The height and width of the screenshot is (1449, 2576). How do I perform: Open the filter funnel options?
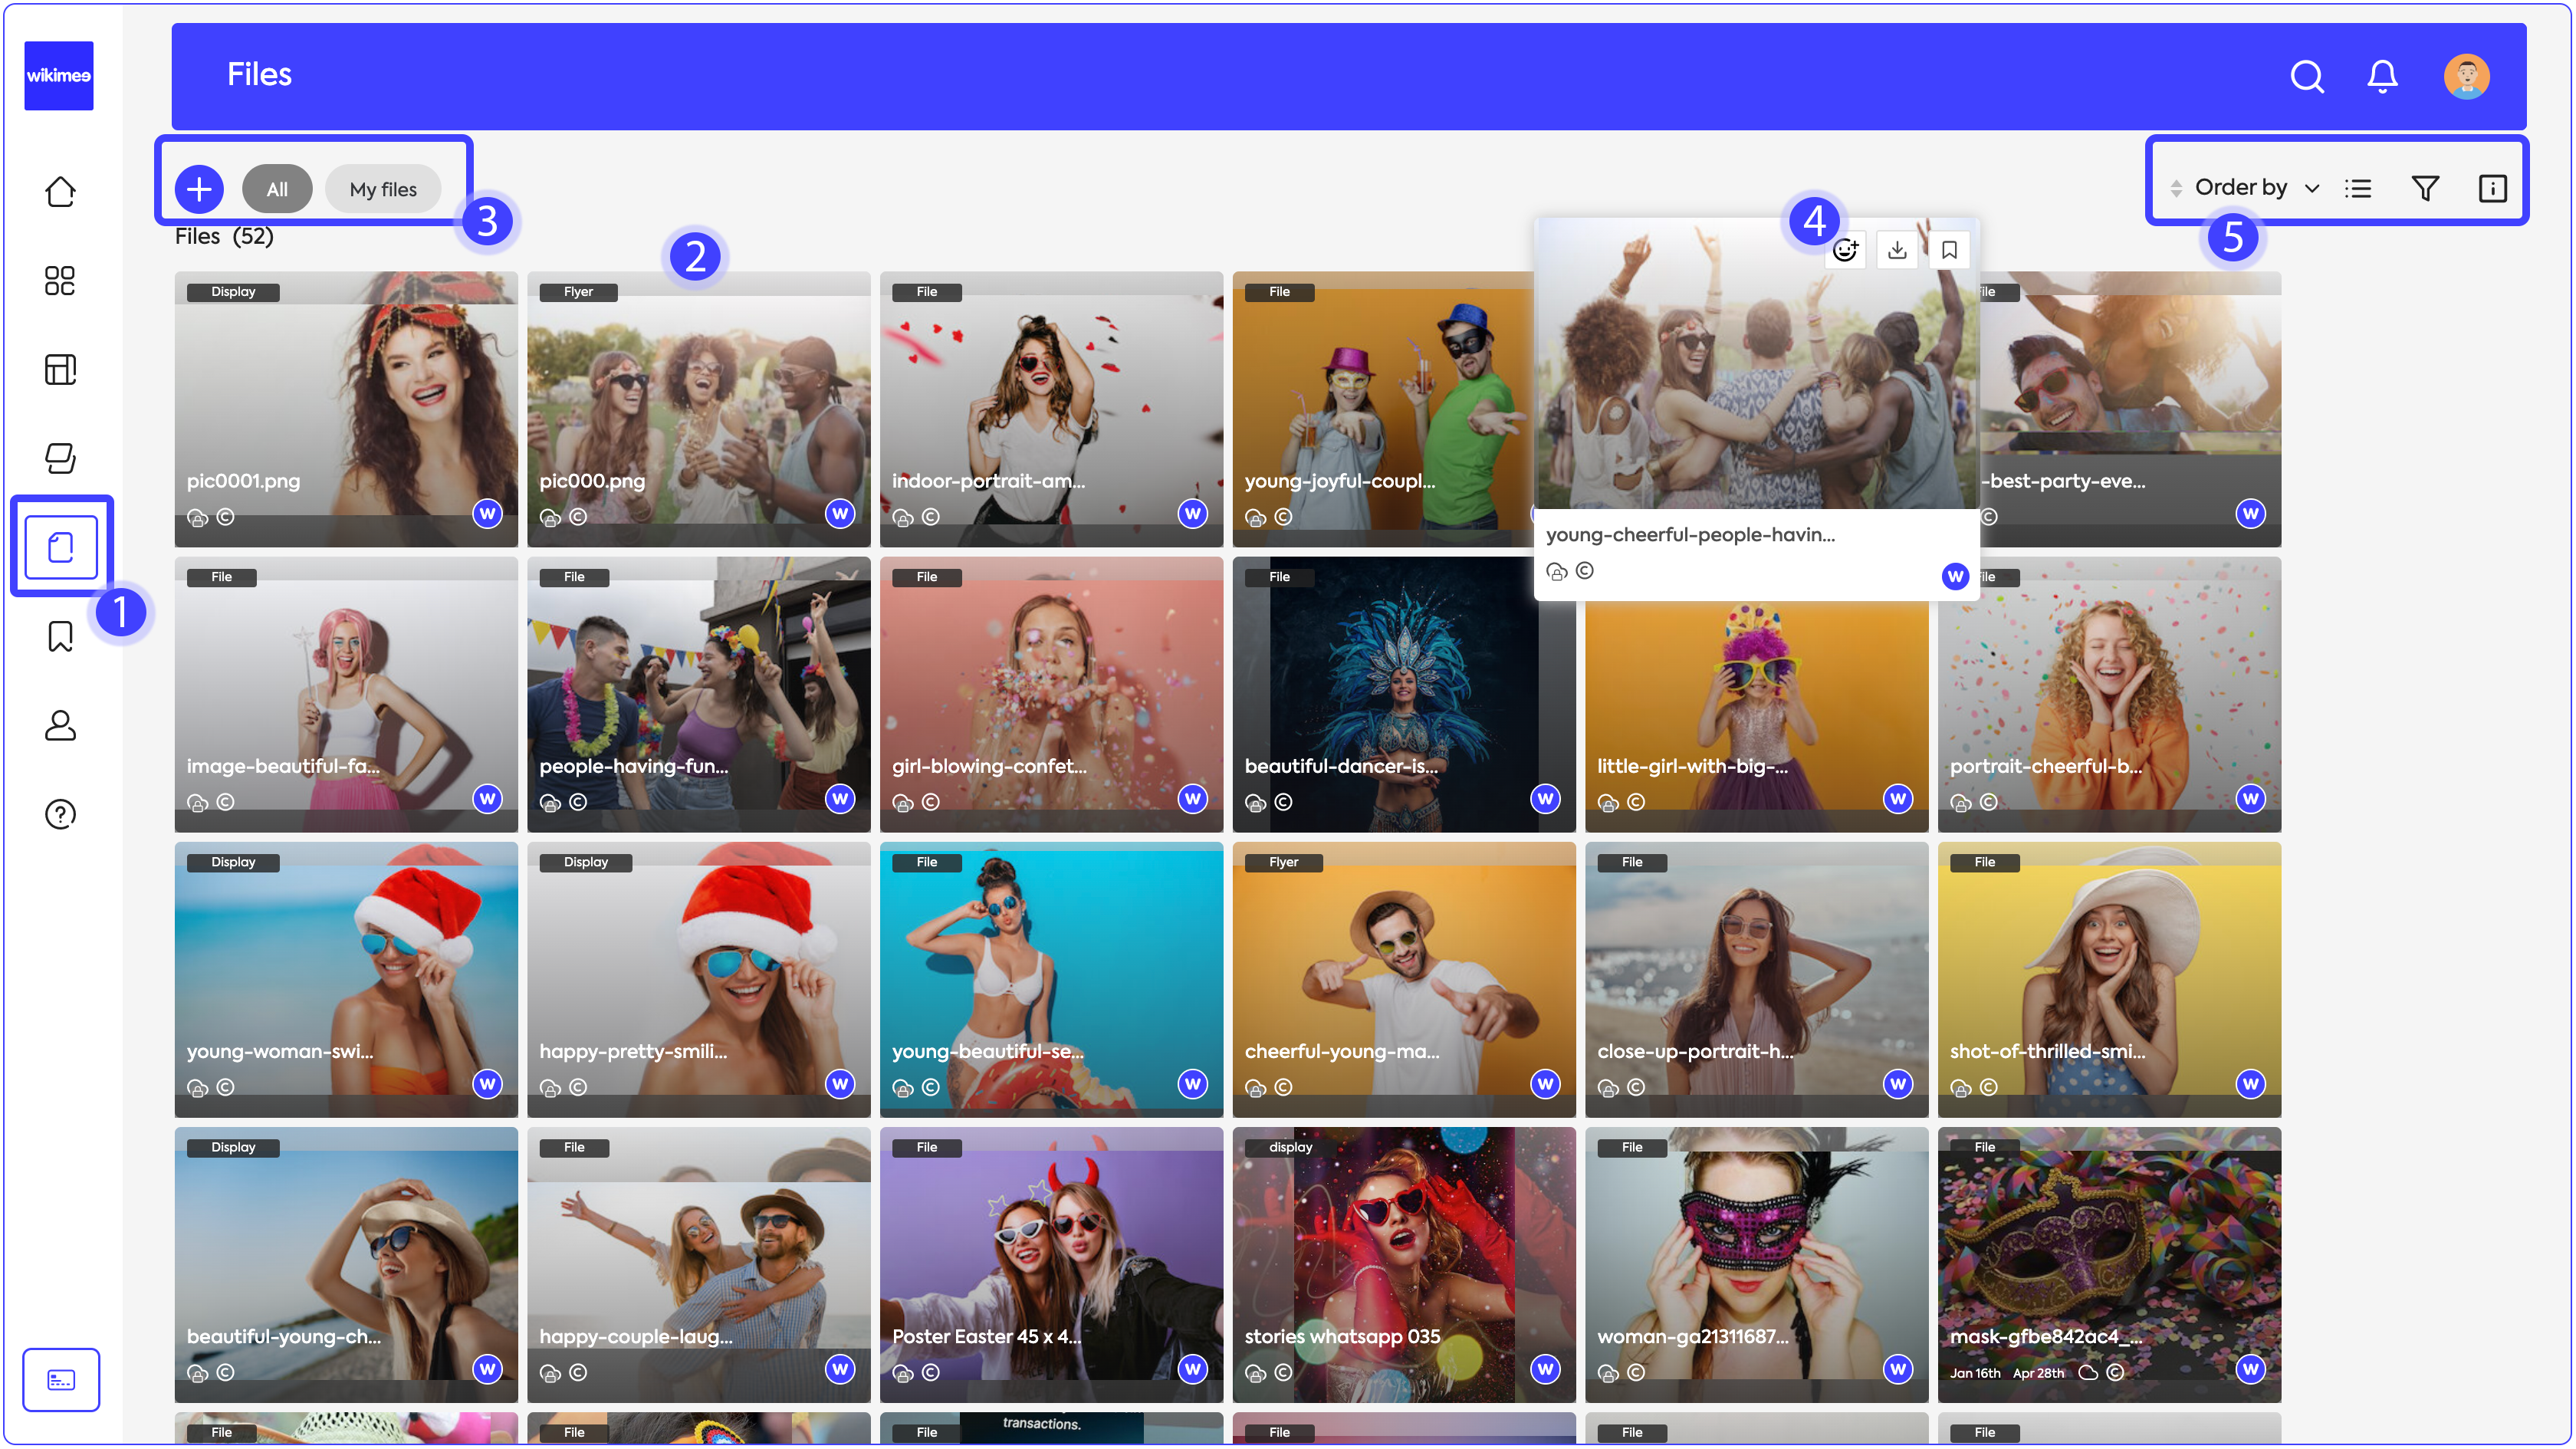[2425, 188]
